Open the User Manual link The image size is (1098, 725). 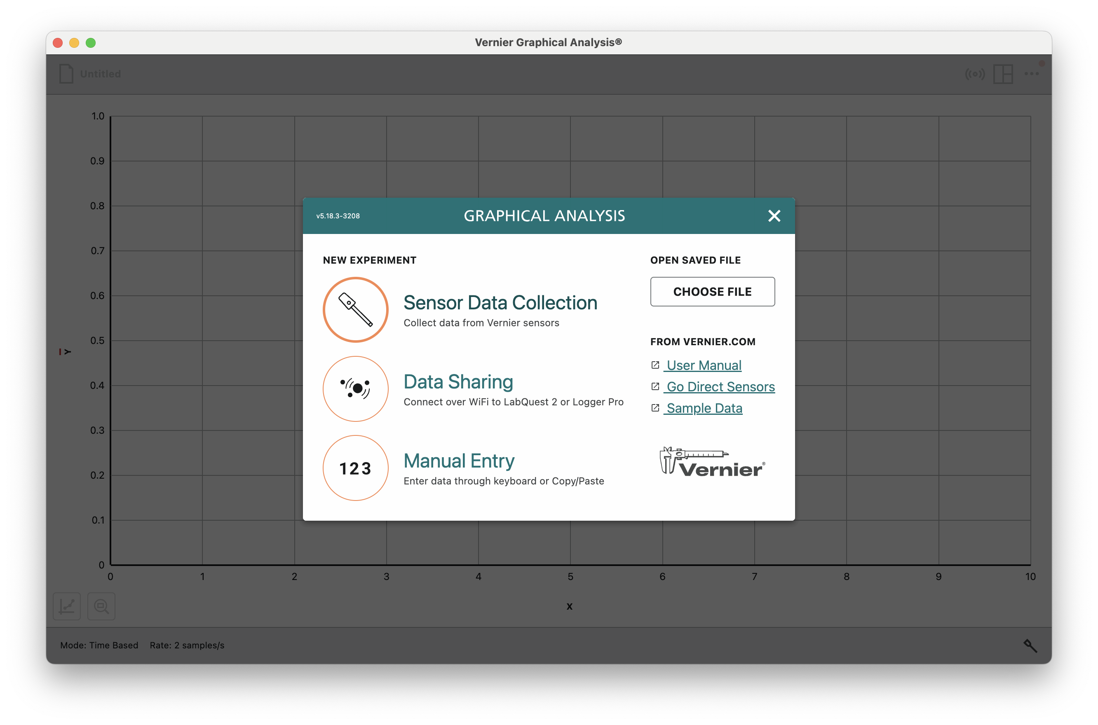704,365
